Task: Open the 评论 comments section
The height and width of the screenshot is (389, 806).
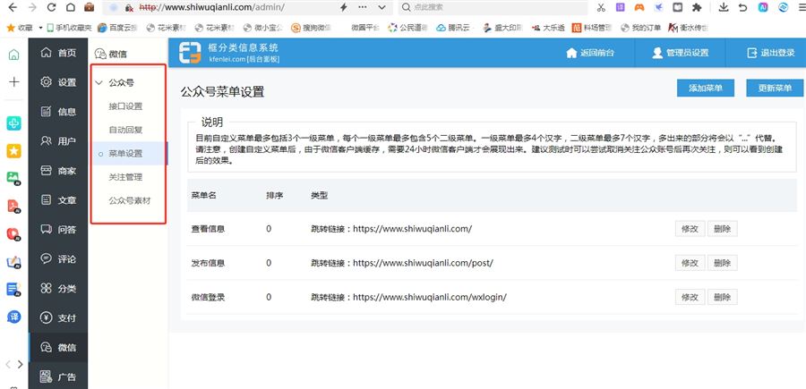Action: pyautogui.click(x=47, y=259)
